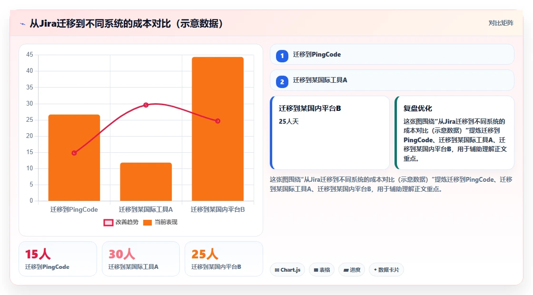
Task: Click the trend line point at value 30
Action: pyautogui.click(x=146, y=105)
